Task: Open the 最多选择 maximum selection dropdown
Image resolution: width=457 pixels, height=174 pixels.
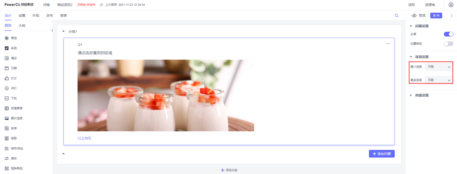Action: coord(438,80)
